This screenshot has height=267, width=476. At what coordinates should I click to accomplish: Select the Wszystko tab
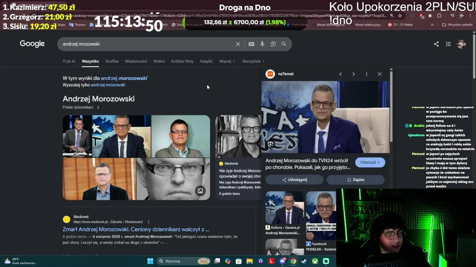click(90, 61)
